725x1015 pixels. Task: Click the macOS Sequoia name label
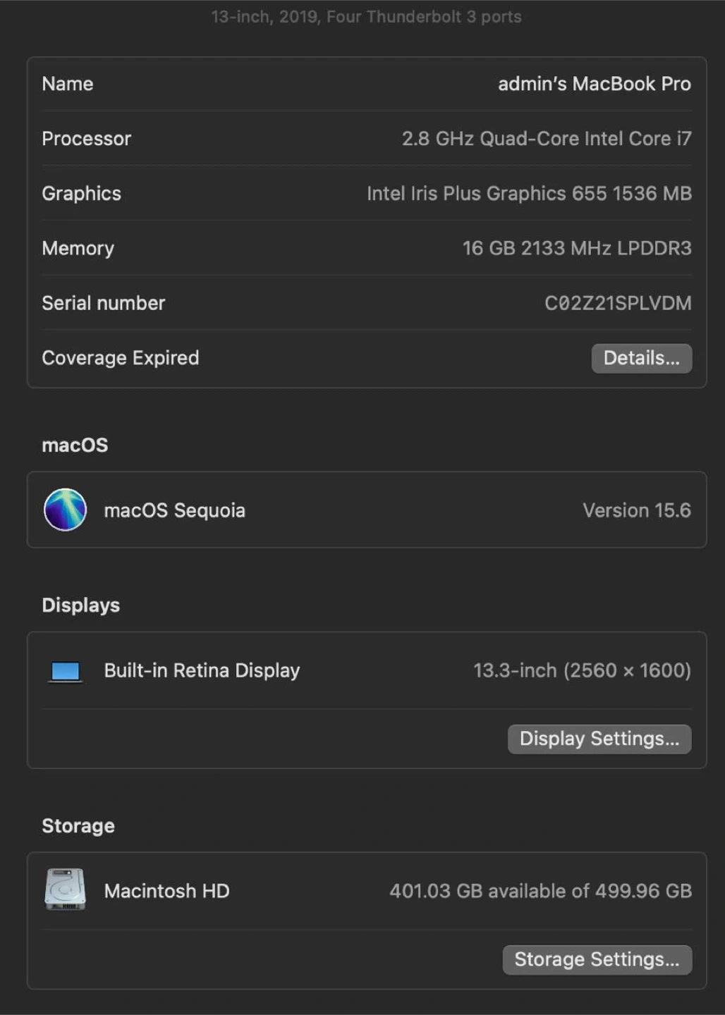(174, 510)
